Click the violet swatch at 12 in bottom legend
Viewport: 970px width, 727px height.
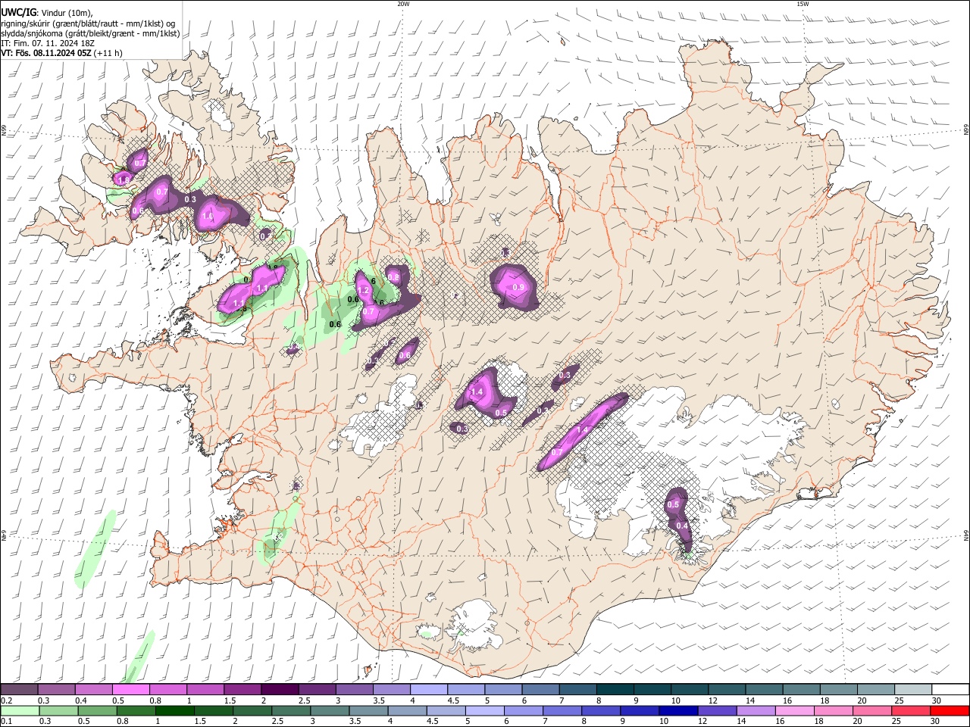point(717,710)
